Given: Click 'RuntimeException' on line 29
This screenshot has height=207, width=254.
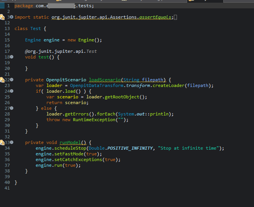Looking at the screenshot, I should (94, 120).
